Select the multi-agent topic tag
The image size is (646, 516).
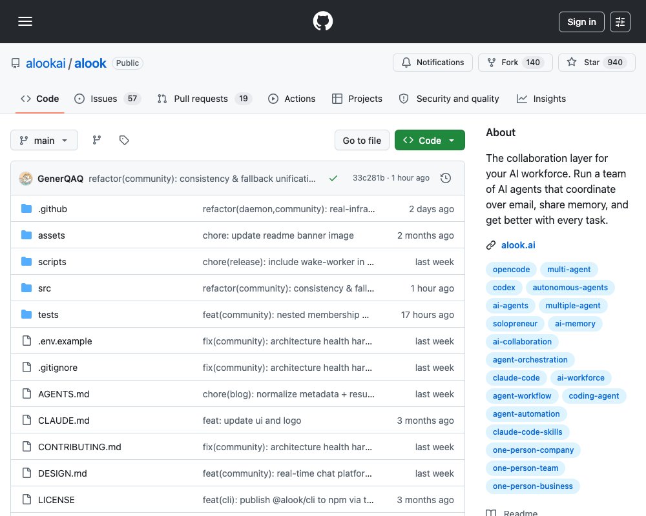568,270
